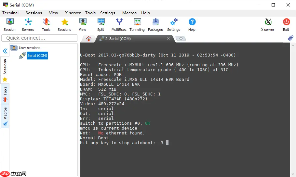
Task: Open the Macros menu
Action: point(129,13)
